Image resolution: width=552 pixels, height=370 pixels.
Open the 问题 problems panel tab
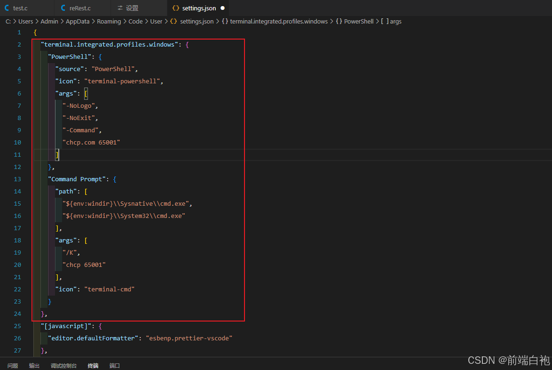13,366
